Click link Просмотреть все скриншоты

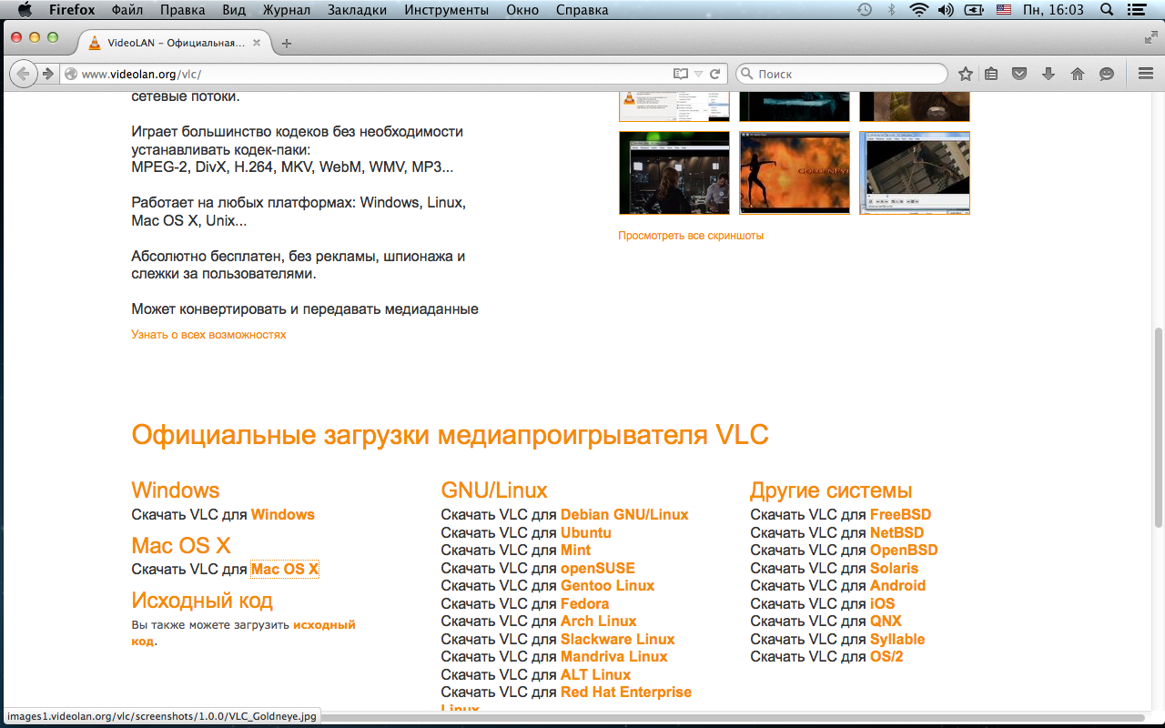[x=691, y=236]
